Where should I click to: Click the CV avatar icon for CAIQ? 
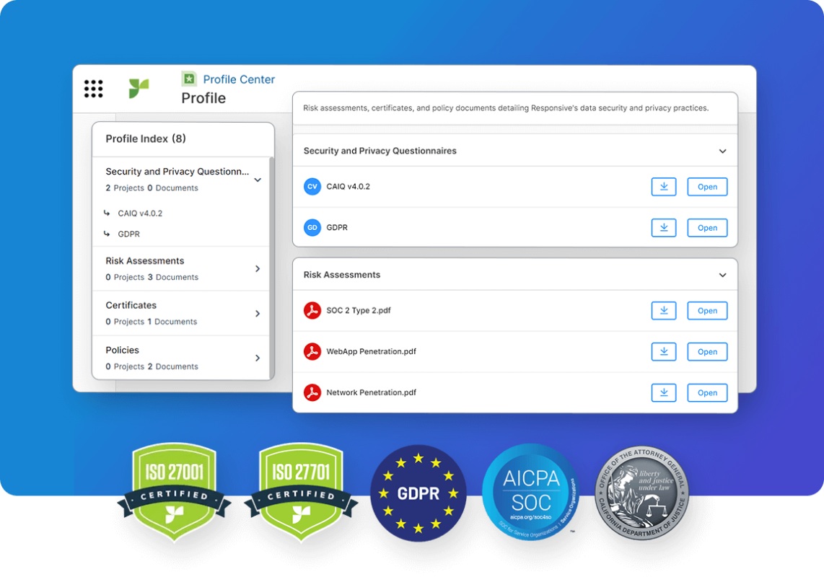(312, 187)
